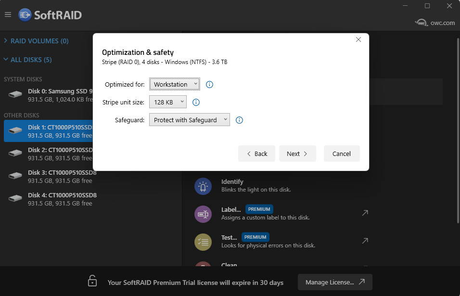Image resolution: width=460 pixels, height=296 pixels.
Task: Collapse the ALL DISKS (5) section
Action: [28, 60]
